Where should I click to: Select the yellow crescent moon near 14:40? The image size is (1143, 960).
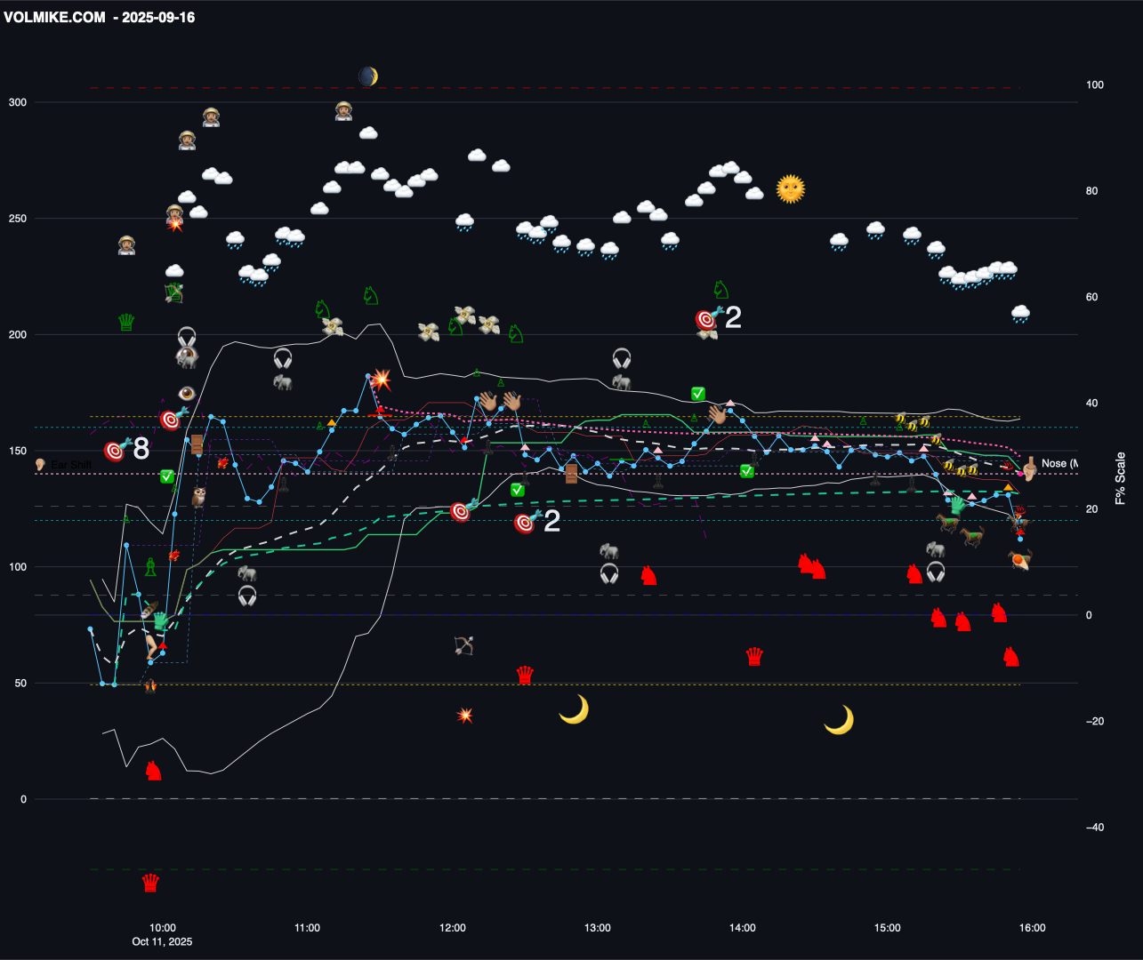coord(839,720)
